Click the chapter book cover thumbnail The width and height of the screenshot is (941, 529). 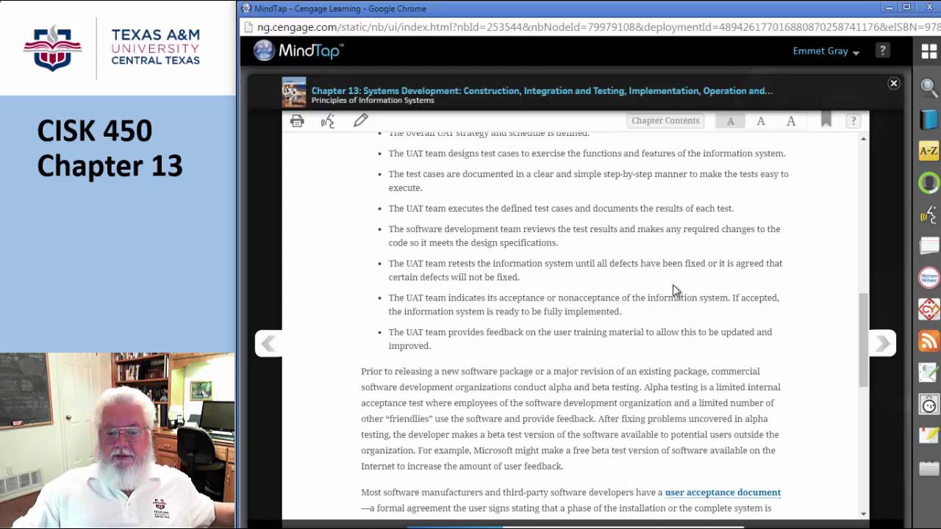(294, 93)
